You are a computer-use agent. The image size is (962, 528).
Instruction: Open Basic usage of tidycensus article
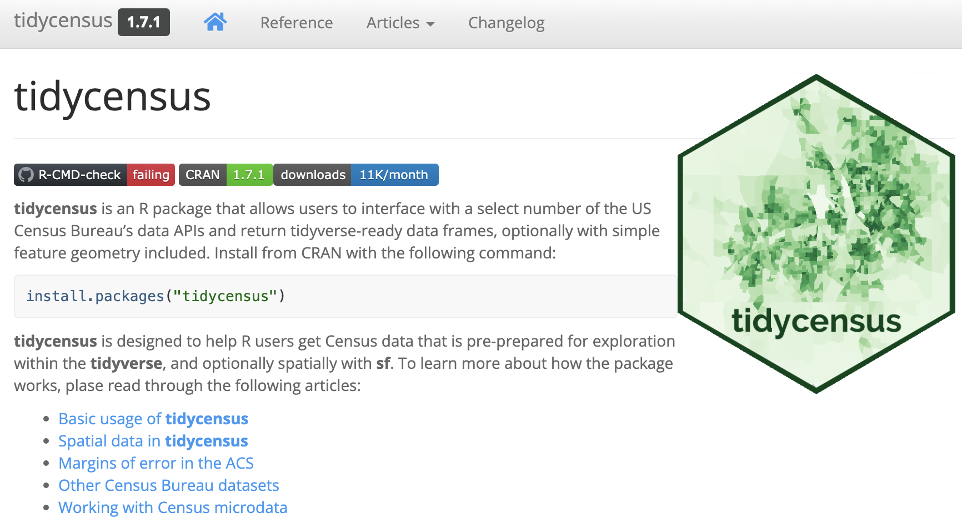(153, 419)
